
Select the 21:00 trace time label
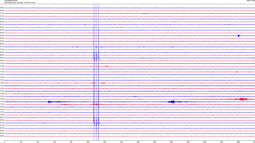coord(2,123)
